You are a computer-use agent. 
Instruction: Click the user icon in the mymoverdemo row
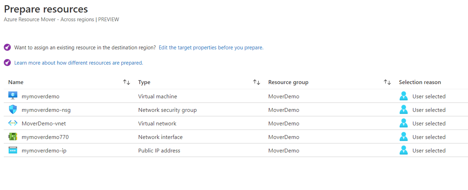coord(404,96)
